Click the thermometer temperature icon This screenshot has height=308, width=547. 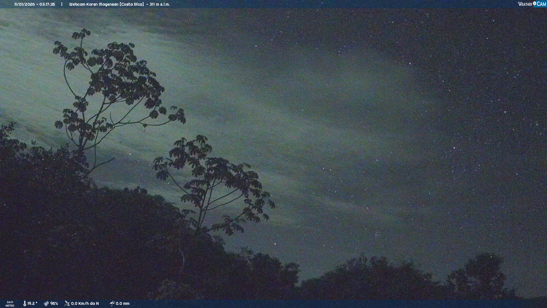click(x=25, y=303)
